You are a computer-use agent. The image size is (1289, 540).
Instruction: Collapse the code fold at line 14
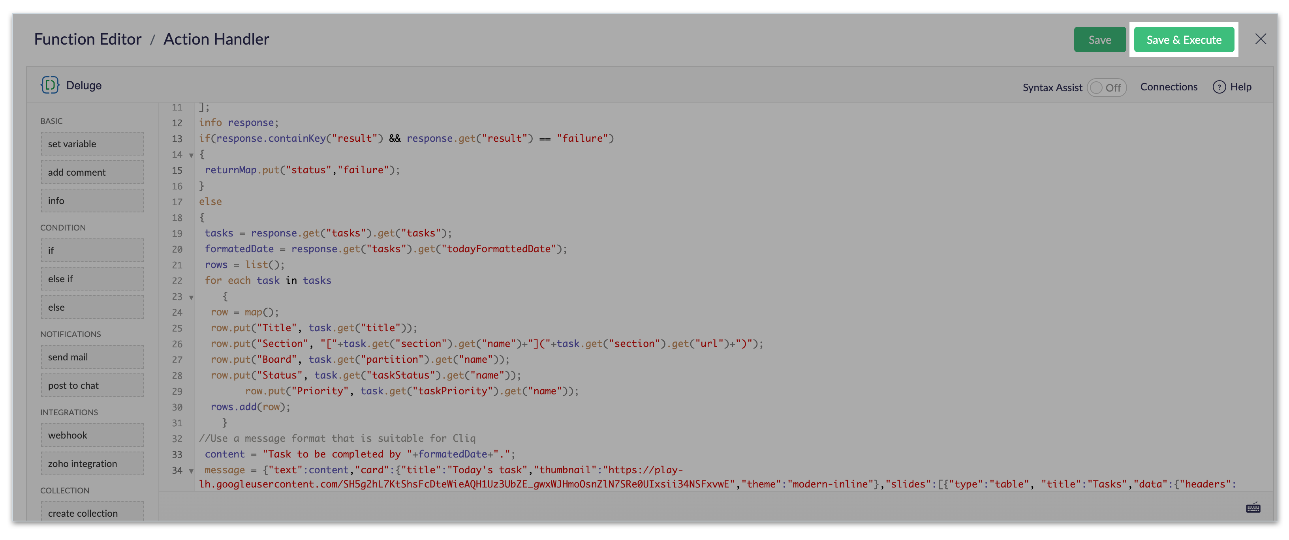(191, 156)
